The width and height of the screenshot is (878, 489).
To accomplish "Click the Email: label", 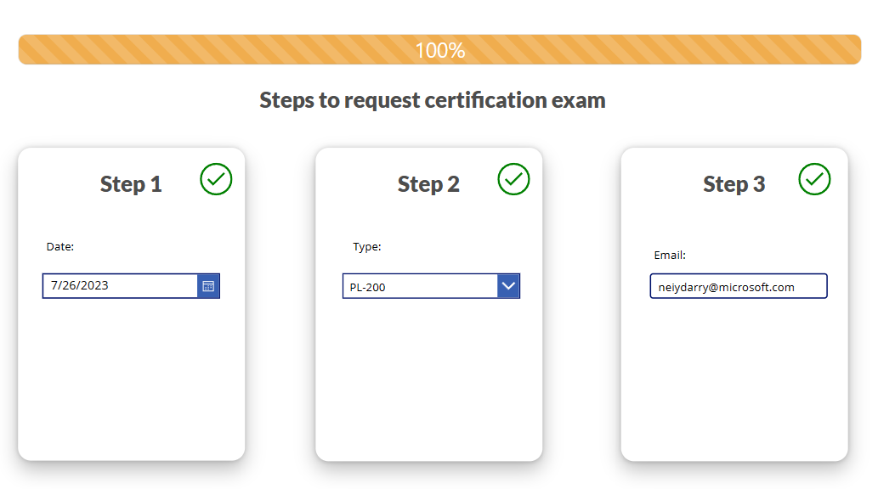I will pos(670,256).
